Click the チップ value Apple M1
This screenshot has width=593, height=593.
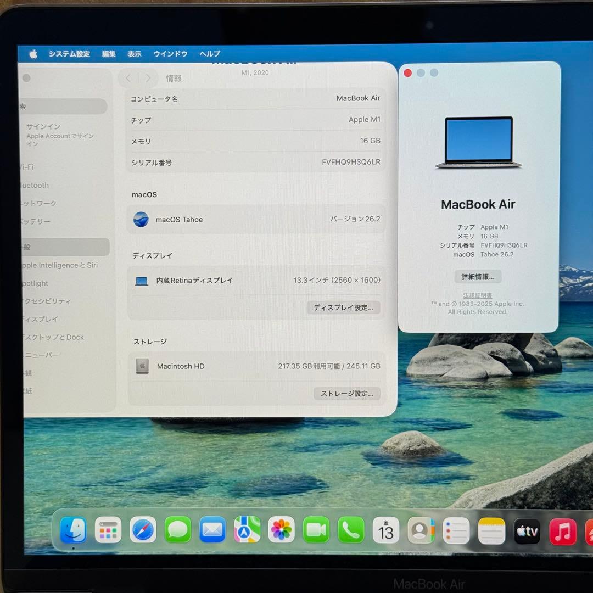pos(365,120)
